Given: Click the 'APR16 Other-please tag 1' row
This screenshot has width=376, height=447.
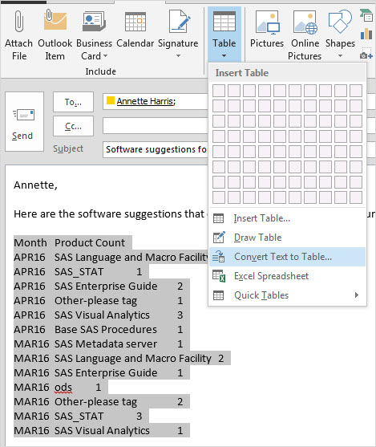Looking at the screenshot, I should (x=99, y=301).
